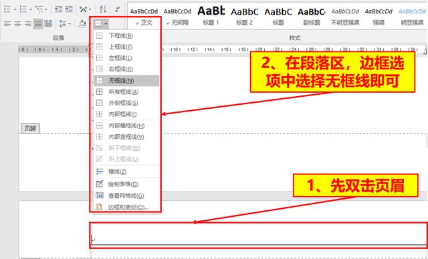Screen dimensions: 428x259
Task: Click the 外侧框线 outside borders icon
Action: coord(100,103)
